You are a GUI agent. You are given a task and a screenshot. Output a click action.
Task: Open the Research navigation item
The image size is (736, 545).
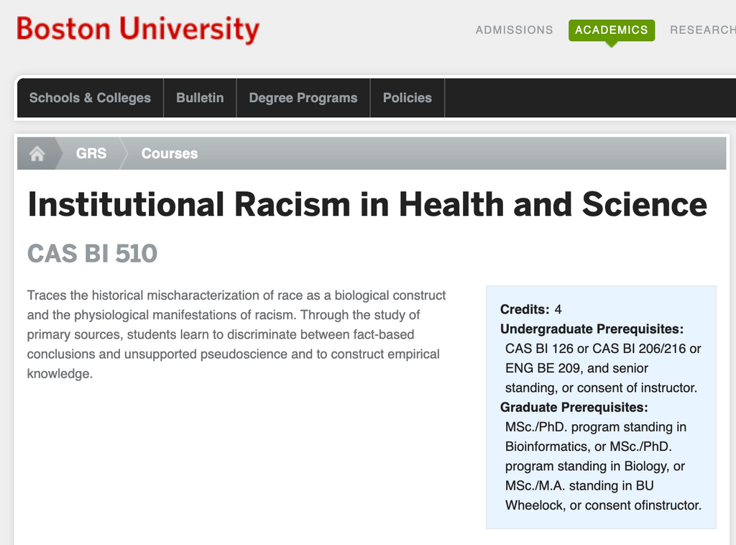[702, 30]
